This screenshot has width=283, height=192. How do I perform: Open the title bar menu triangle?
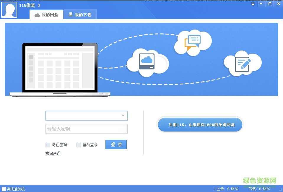[x=253, y=4]
